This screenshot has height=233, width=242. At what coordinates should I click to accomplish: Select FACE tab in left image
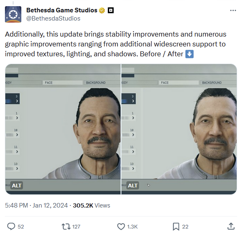point(63,83)
